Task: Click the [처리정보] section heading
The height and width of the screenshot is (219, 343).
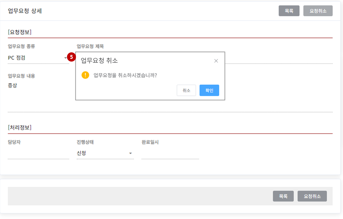Action: click(x=20, y=128)
